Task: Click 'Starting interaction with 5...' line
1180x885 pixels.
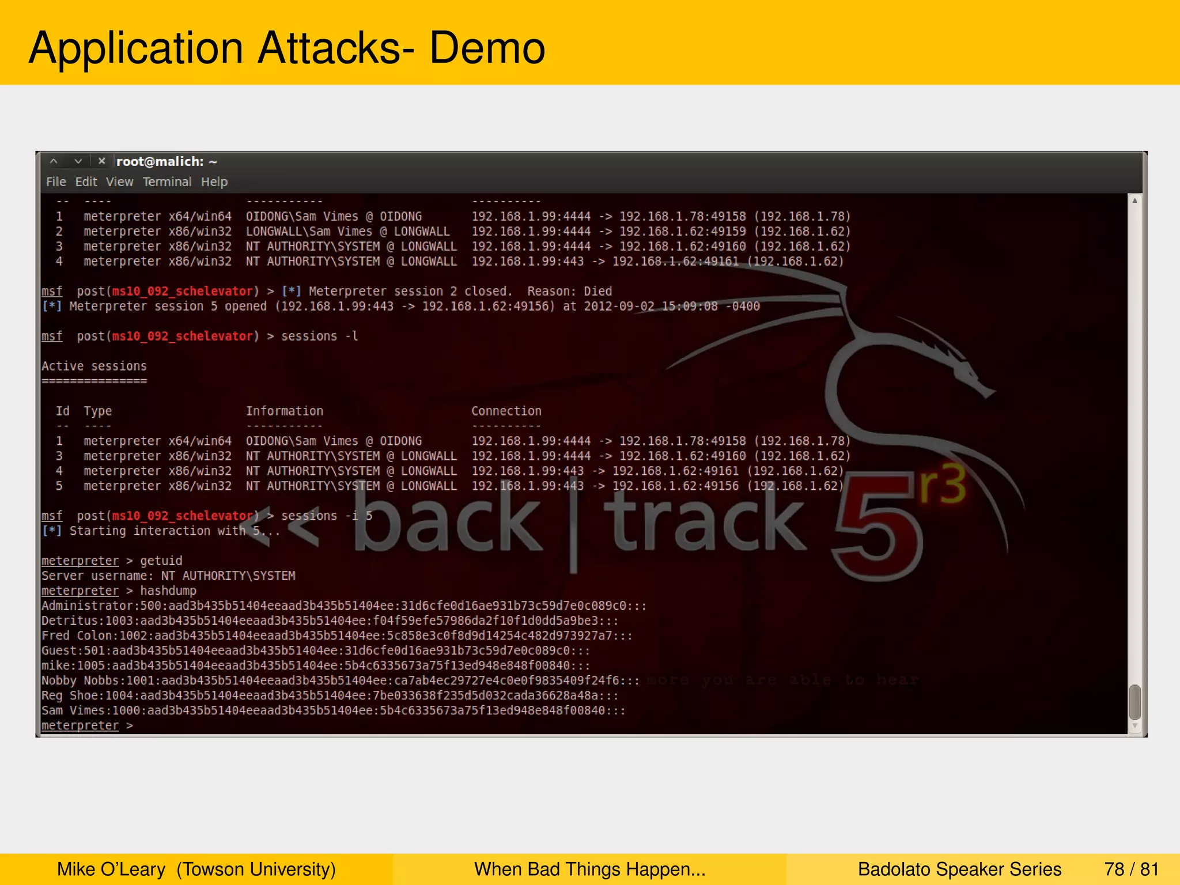Action: (161, 531)
